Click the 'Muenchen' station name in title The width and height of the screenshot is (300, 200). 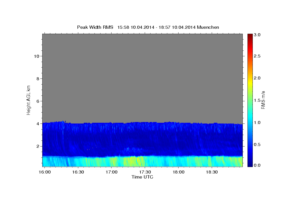(208, 27)
